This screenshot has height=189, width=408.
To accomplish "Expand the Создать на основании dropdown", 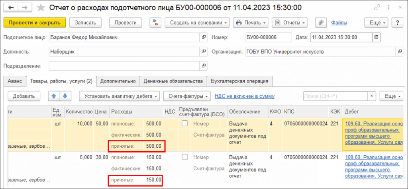I will pos(197,23).
